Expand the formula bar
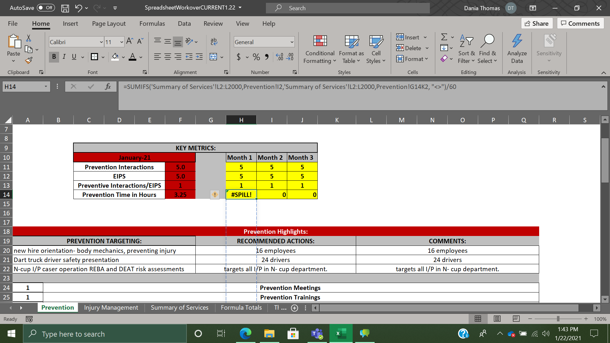Screen dimensions: 610x343 (603, 86)
